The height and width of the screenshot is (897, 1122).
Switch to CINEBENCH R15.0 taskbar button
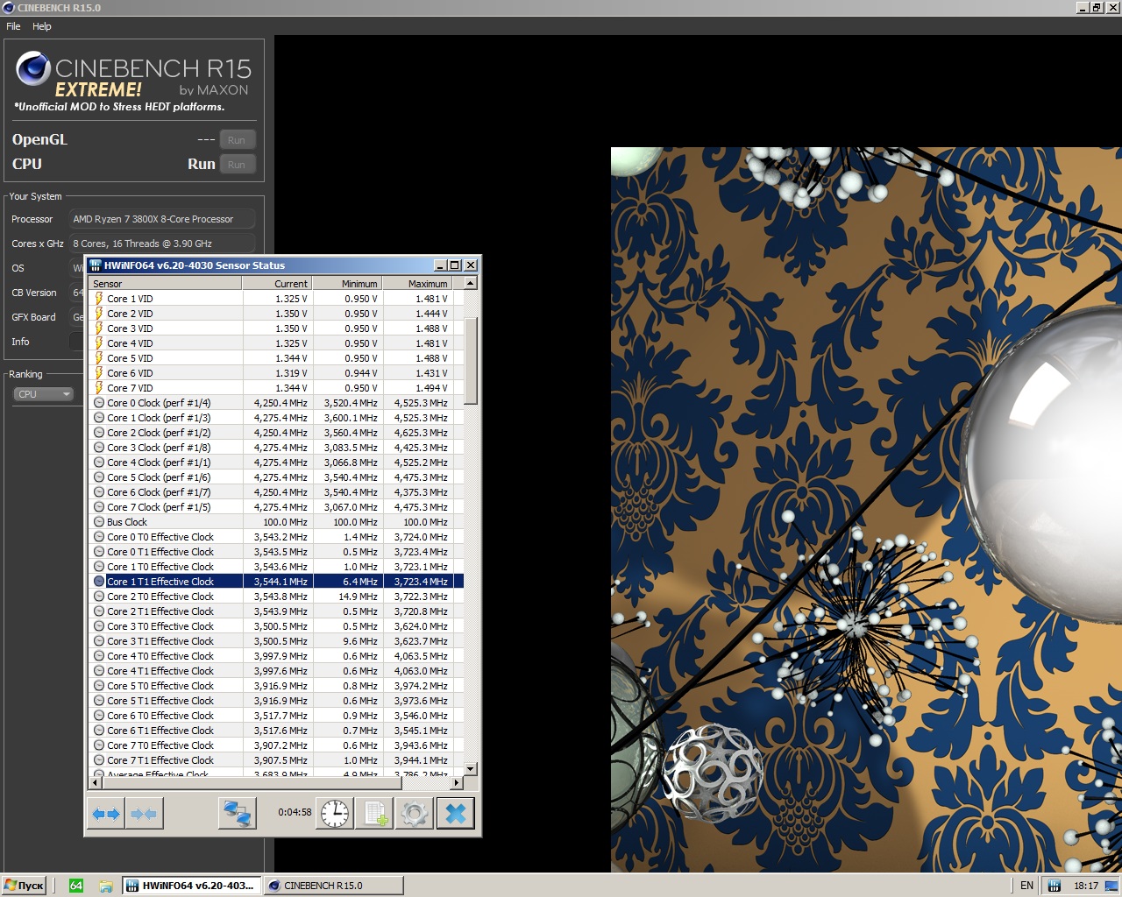(333, 886)
